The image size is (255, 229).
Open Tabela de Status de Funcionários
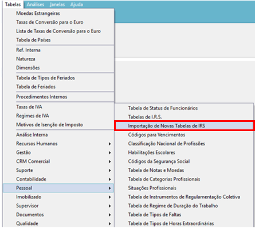(x=163, y=108)
